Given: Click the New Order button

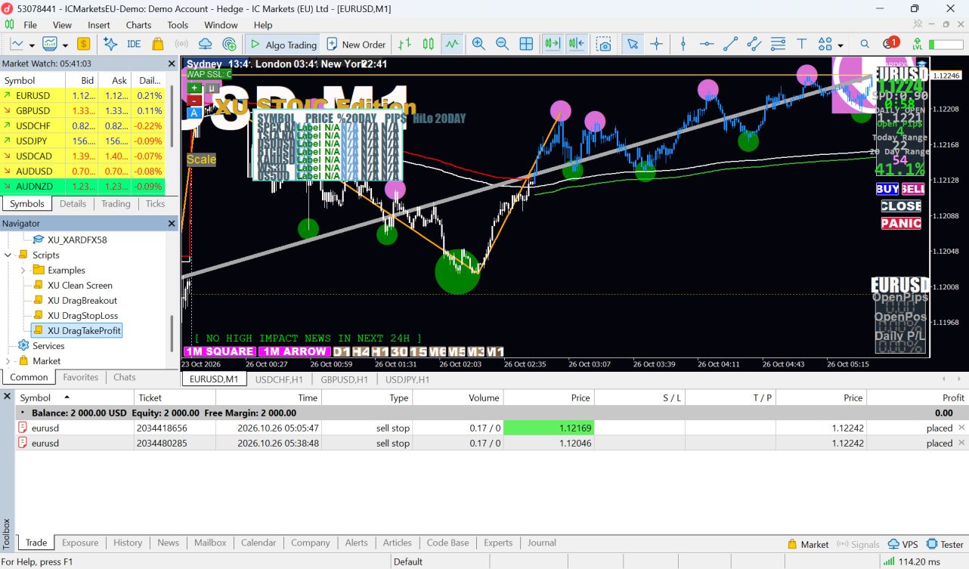Looking at the screenshot, I should [355, 45].
